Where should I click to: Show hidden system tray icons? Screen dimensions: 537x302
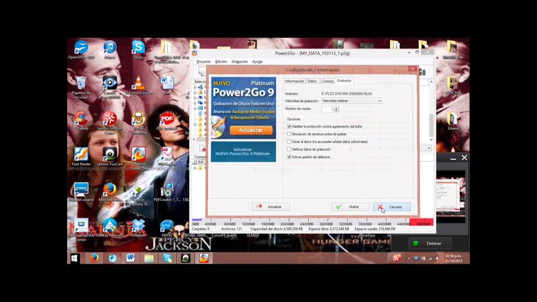(409, 258)
